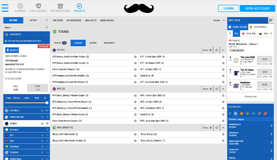Image resolution: width=277 pixels, height=160 pixels.
Task: Show previous countries in Next Races
Action: [x=230, y=34]
